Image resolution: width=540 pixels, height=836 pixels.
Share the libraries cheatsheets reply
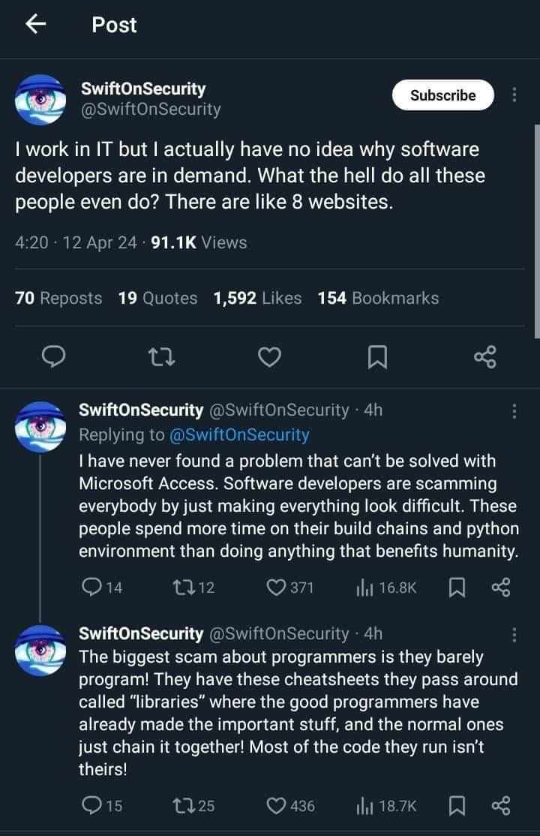point(500,806)
